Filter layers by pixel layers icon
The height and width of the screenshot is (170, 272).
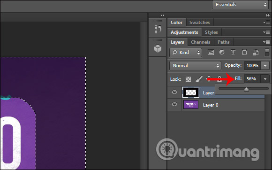pos(211,52)
